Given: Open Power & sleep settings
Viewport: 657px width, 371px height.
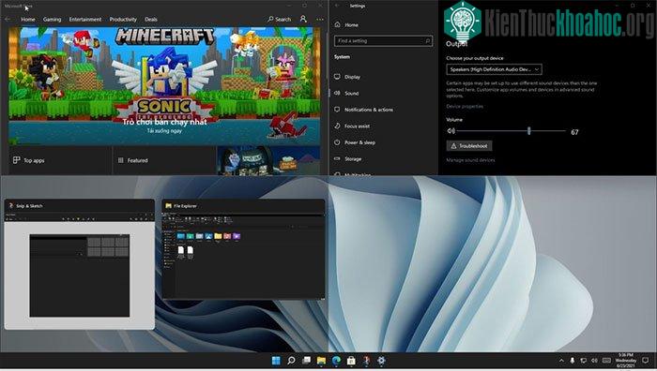Looking at the screenshot, I should (x=355, y=142).
